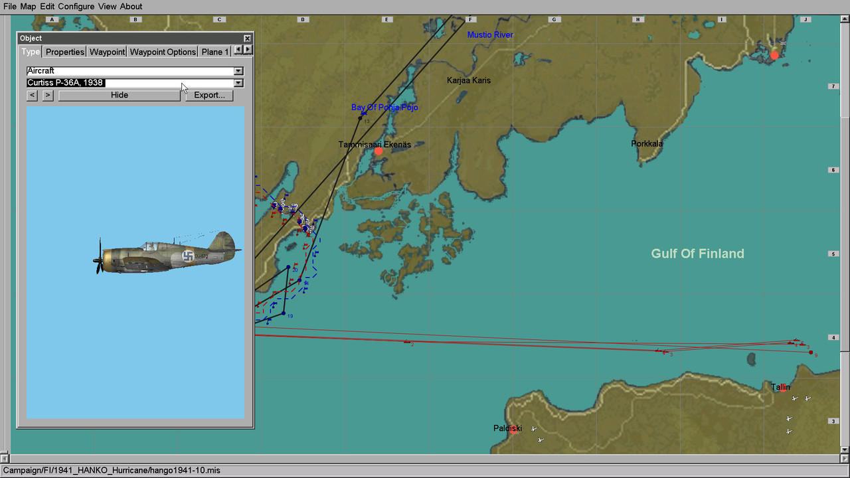Click the vertical scrollbar thumb
Image resolution: width=850 pixels, height=478 pixels.
pyautogui.click(x=845, y=233)
